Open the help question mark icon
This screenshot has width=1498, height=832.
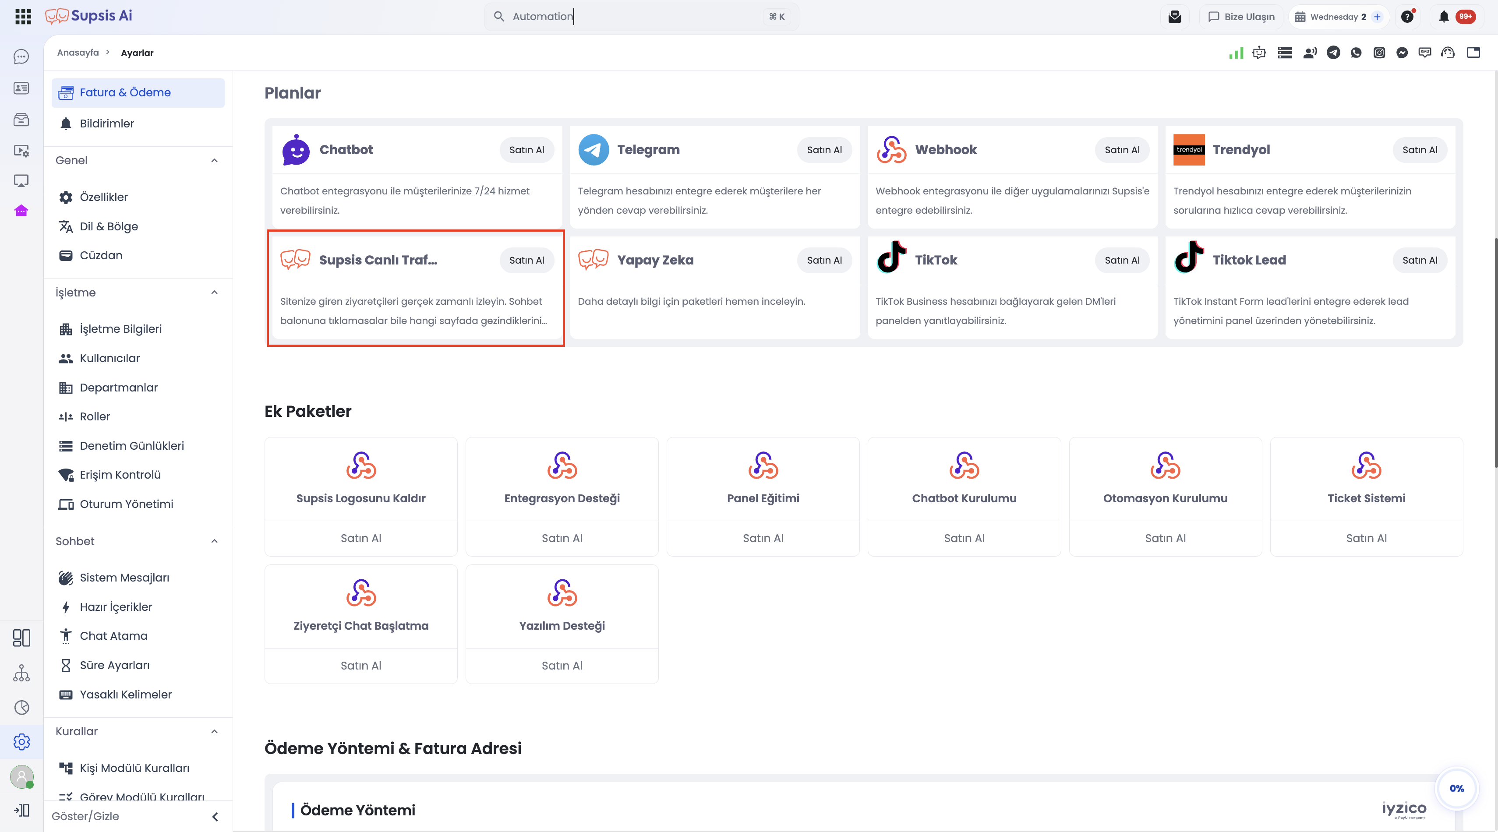pos(1407,17)
